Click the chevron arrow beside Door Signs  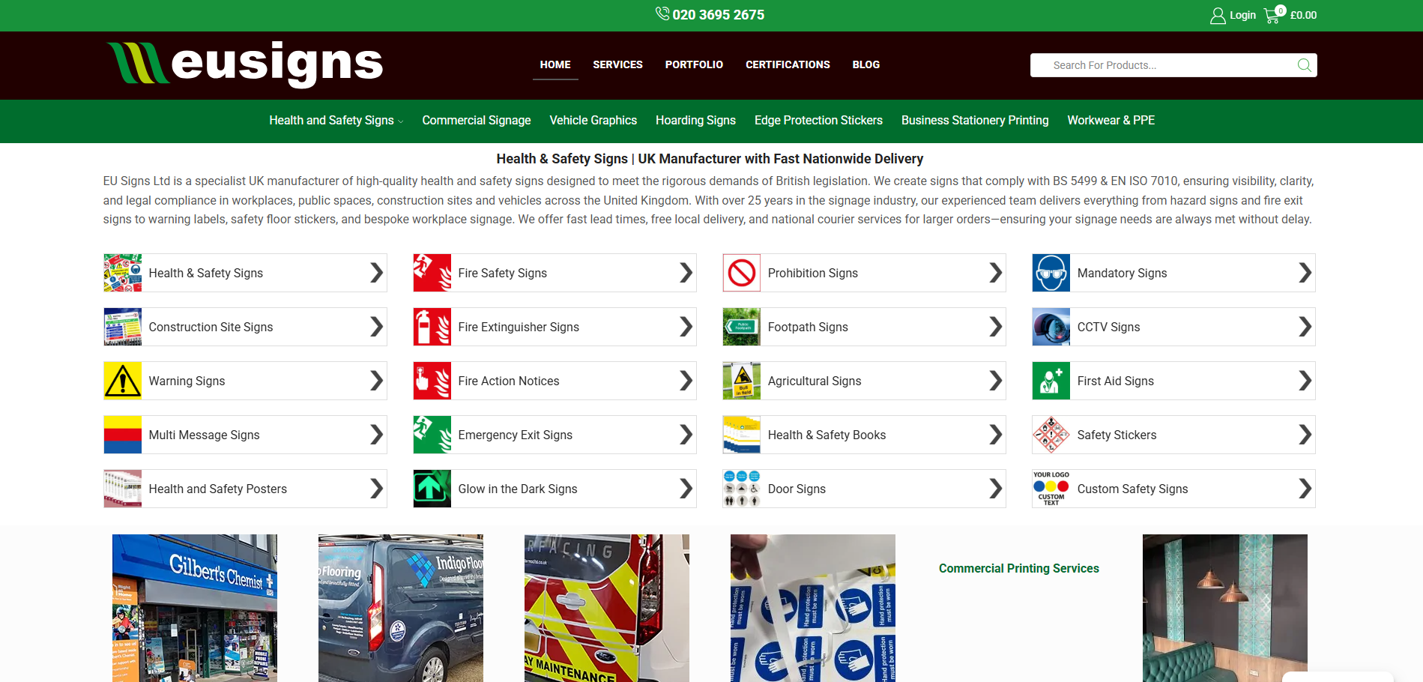995,489
